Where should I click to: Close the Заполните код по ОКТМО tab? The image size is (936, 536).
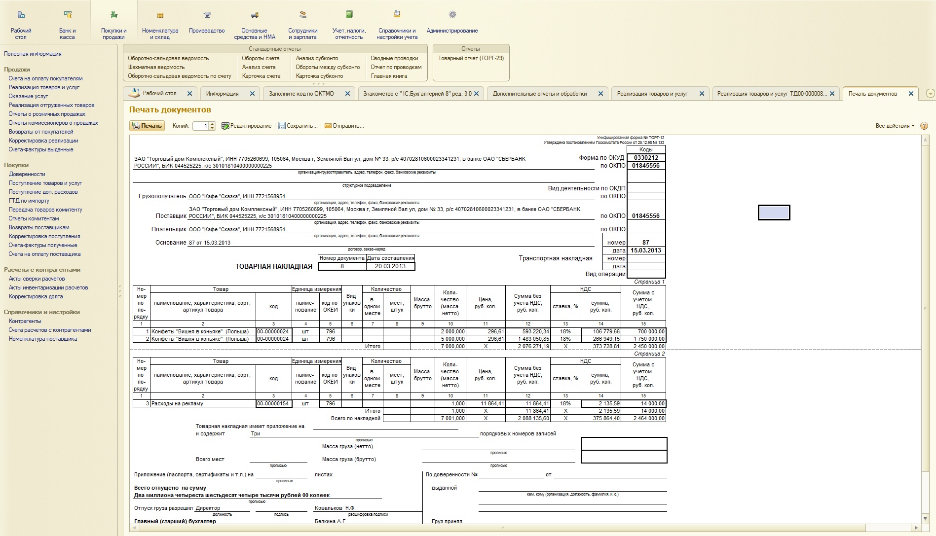tap(347, 94)
